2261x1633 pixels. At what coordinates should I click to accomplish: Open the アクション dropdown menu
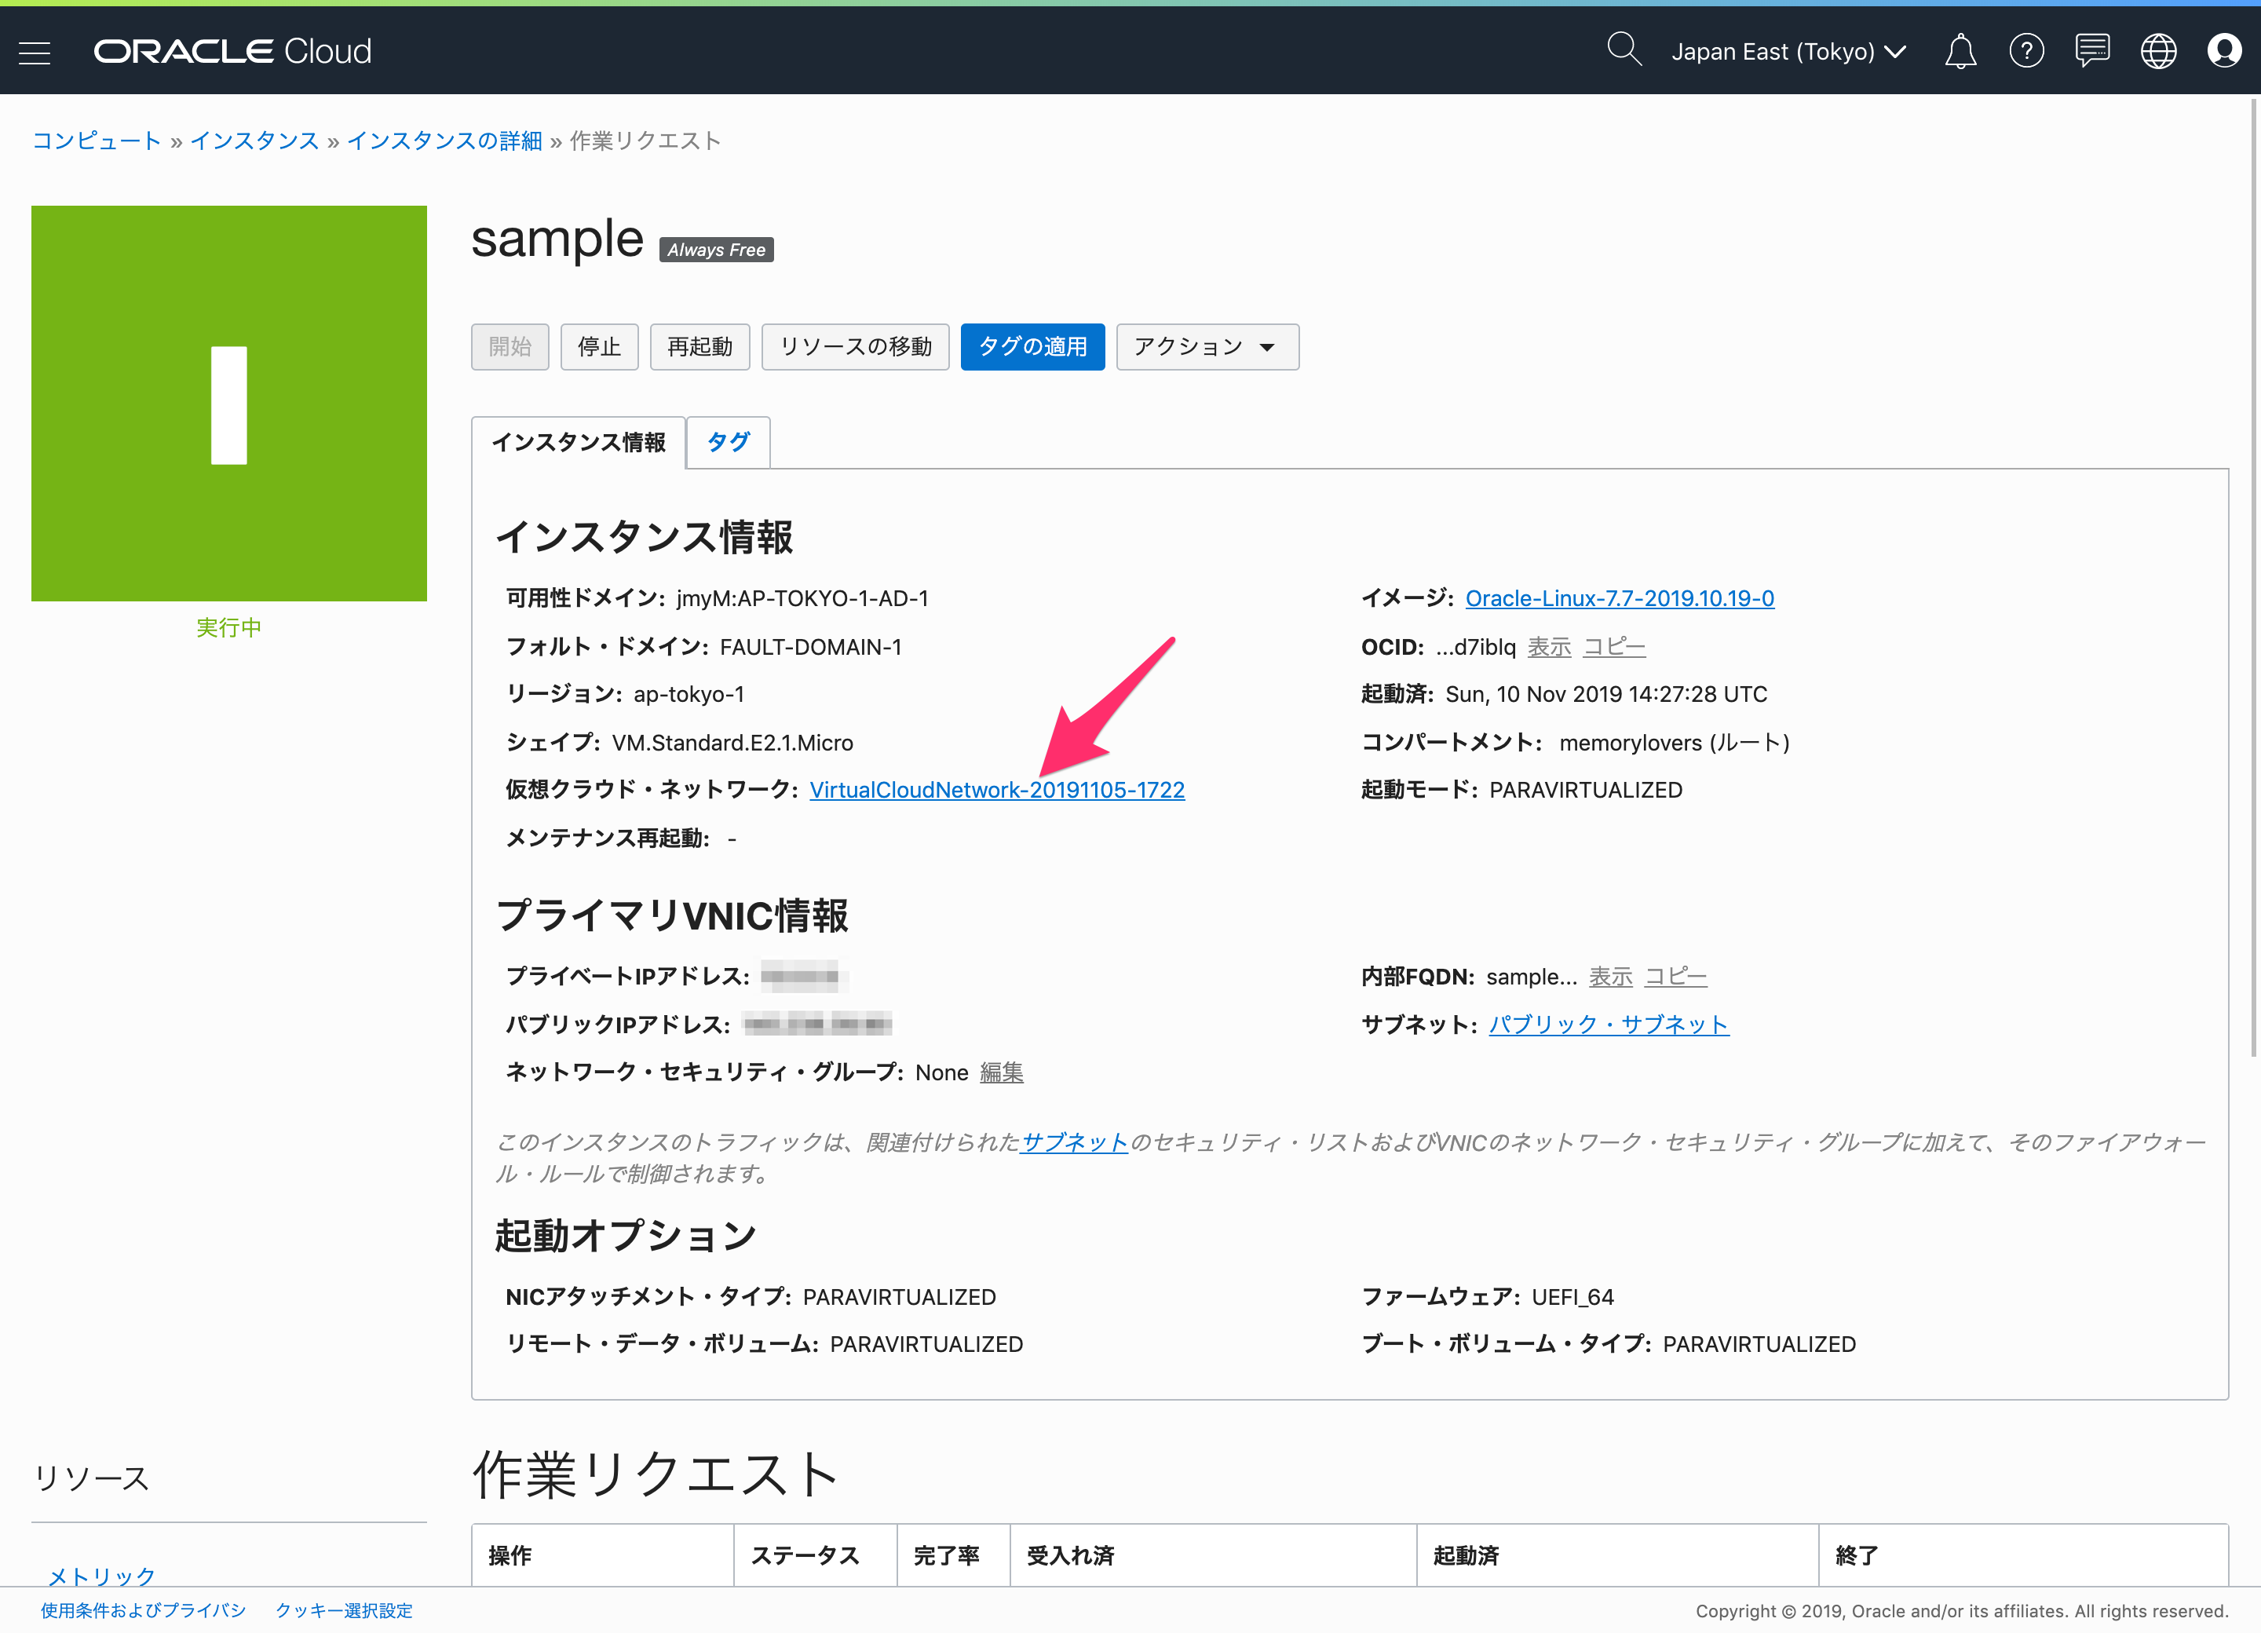click(x=1207, y=347)
